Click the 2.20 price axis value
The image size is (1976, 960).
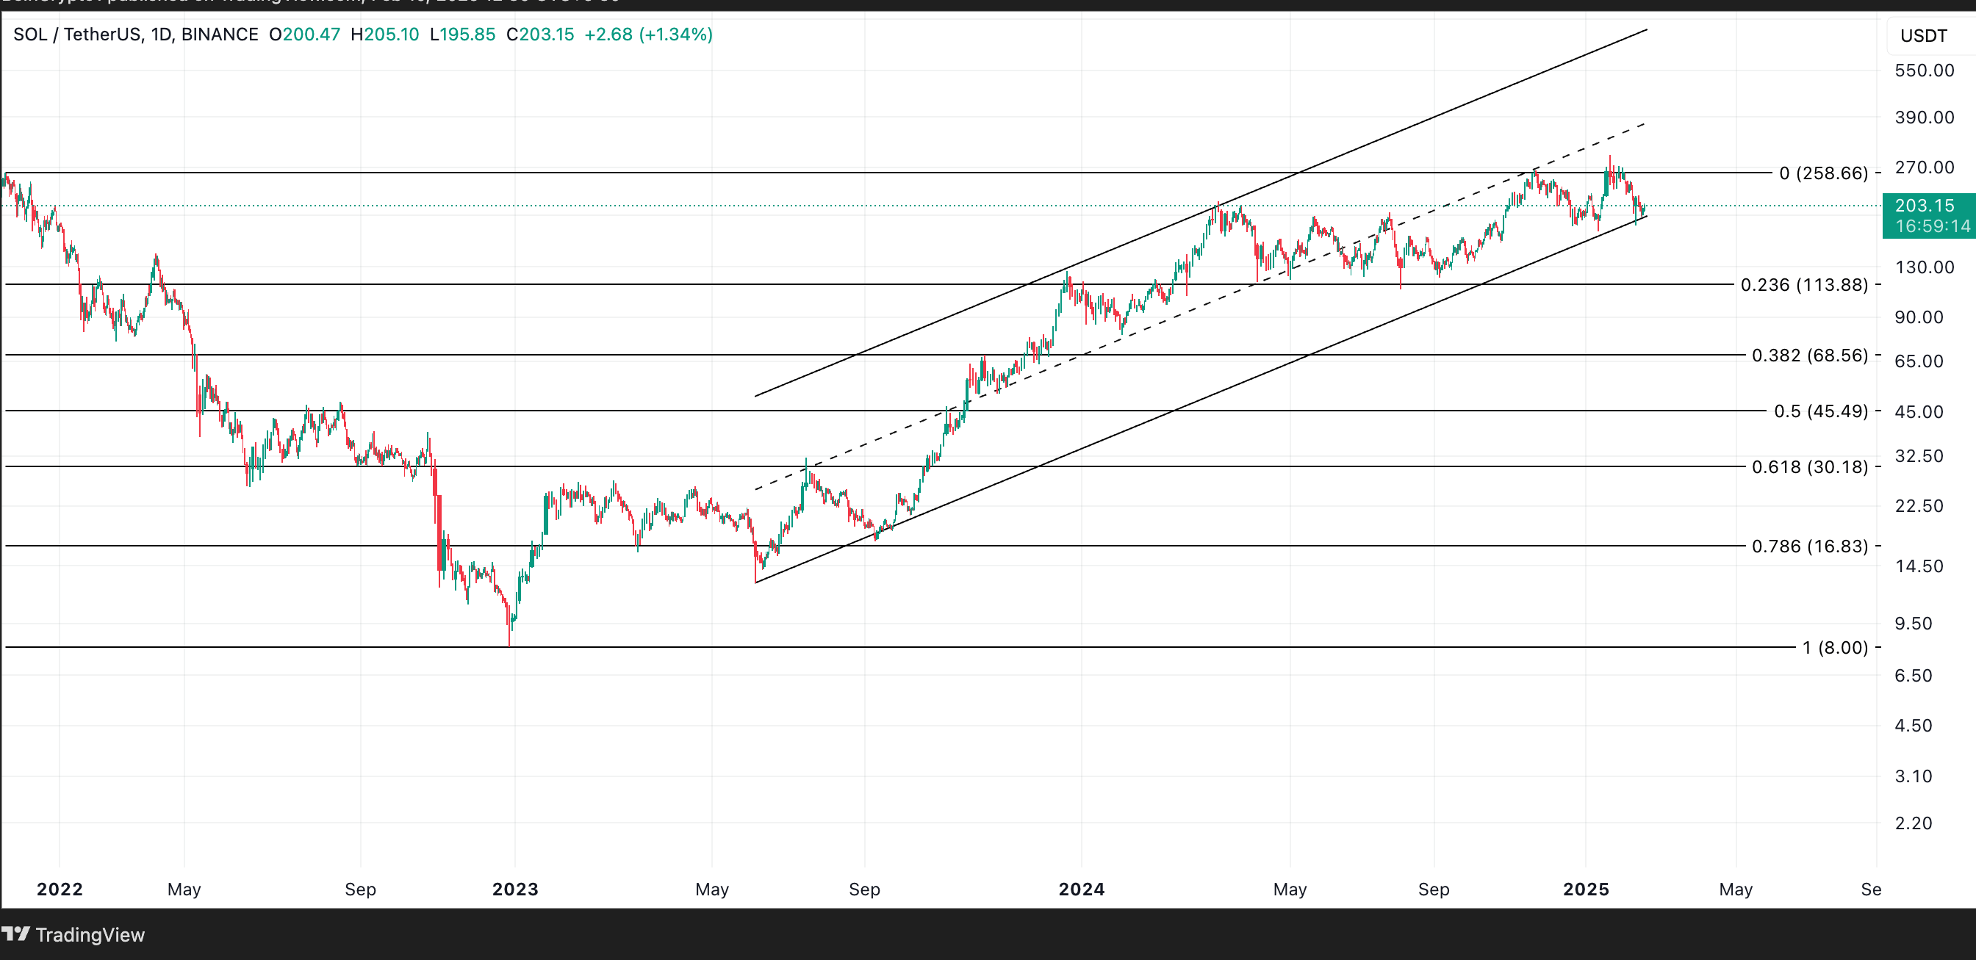tap(1913, 823)
